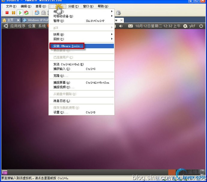Click the status bar hint mentioning Ctrl+G
This screenshot has height=182, width=207.
click(x=35, y=178)
